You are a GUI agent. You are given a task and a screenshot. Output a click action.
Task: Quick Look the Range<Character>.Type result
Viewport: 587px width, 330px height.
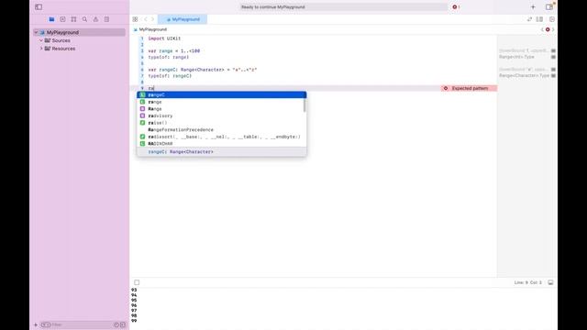tap(553, 75)
